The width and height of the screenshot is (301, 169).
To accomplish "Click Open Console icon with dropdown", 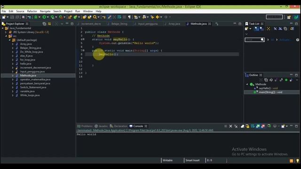I will pyautogui.click(x=283, y=126).
